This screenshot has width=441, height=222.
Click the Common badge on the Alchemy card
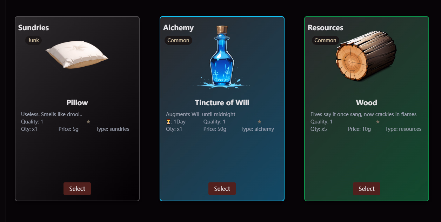tap(178, 40)
